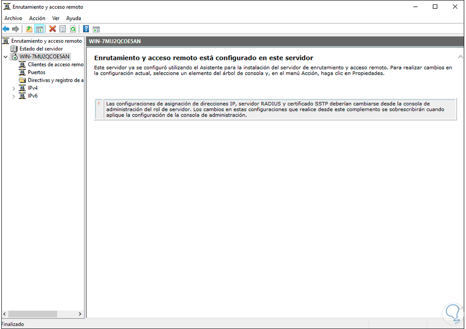Viewport: 466px width, 329px height.
Task: Click the Estado del servidor icon
Action: click(14, 49)
